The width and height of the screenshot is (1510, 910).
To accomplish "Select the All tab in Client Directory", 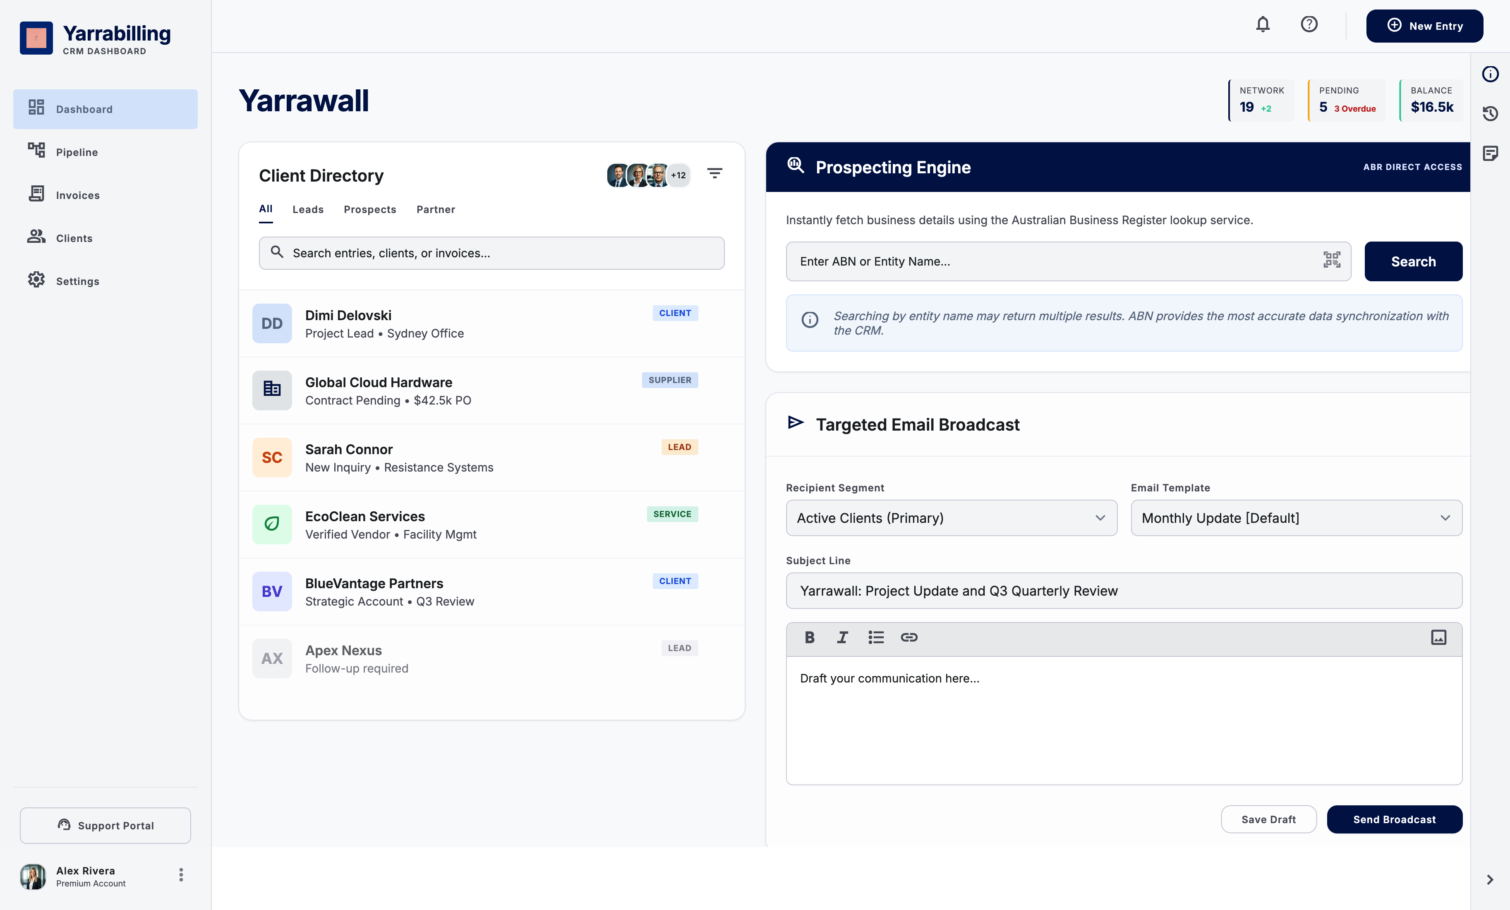I will coord(265,209).
